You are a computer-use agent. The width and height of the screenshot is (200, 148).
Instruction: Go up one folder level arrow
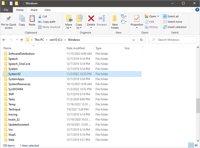coord(22,40)
